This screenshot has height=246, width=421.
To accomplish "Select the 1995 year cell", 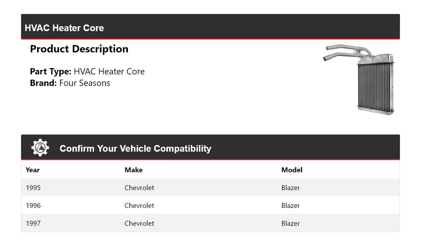I will click(x=33, y=188).
